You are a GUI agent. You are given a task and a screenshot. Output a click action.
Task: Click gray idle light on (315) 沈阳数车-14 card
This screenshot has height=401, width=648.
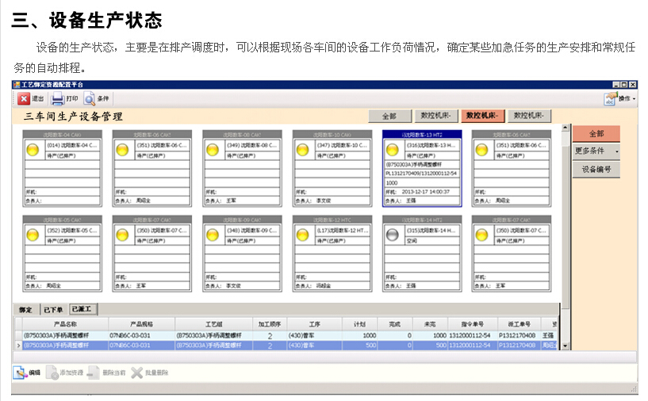pos(392,235)
